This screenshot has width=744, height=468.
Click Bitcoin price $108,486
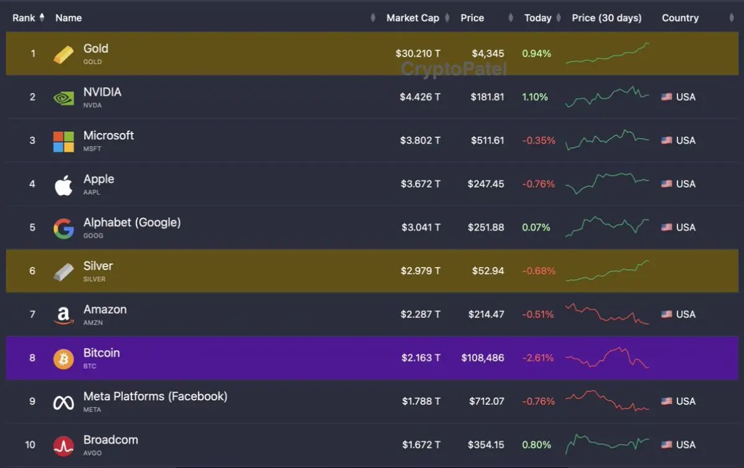tap(483, 358)
